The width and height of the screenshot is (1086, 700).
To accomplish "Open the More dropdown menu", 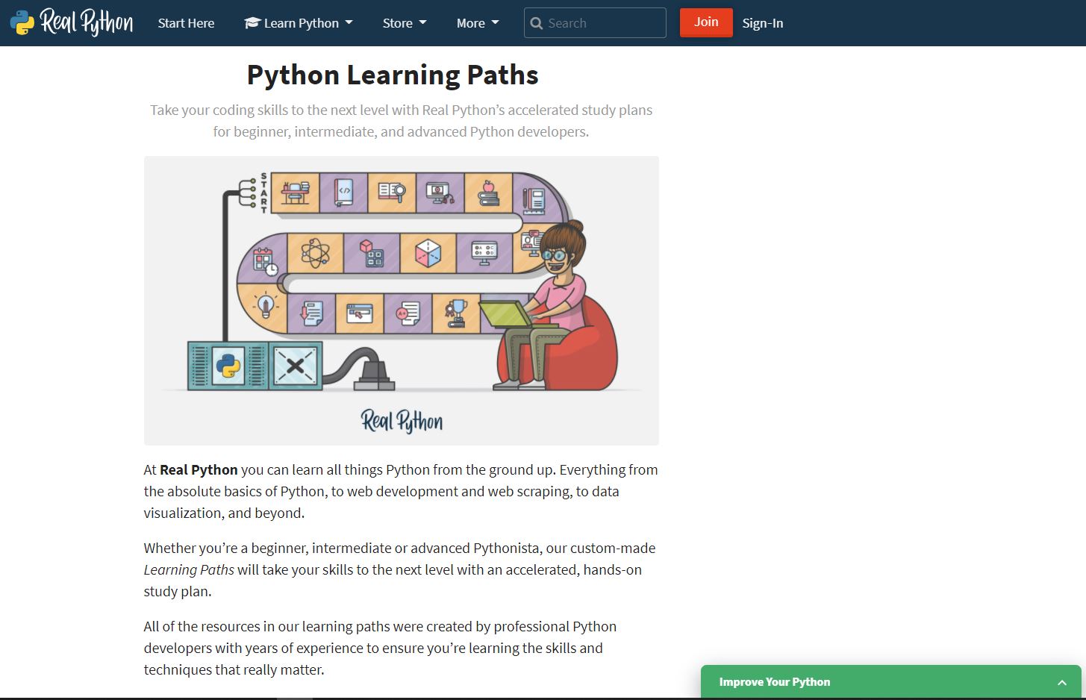I will pyautogui.click(x=478, y=23).
